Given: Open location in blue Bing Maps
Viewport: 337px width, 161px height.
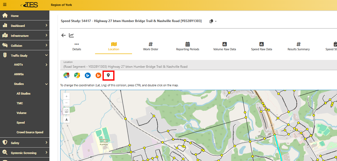Looking at the screenshot, I should coord(87,76).
